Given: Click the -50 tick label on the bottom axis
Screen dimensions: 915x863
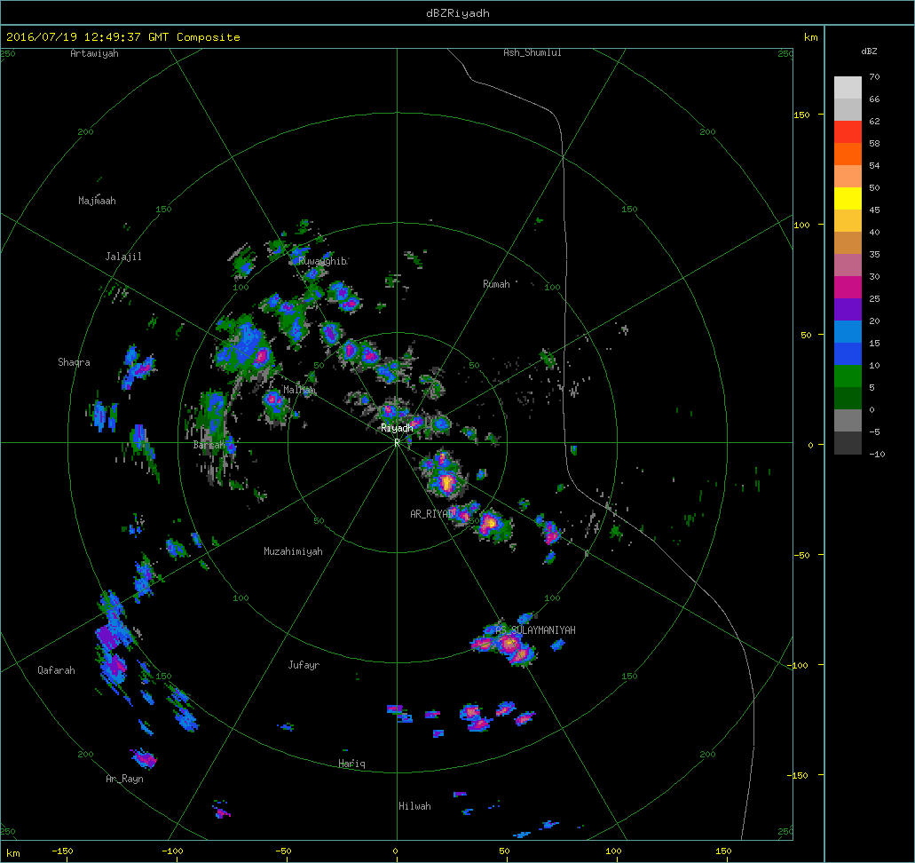Looking at the screenshot, I should click(x=283, y=851).
